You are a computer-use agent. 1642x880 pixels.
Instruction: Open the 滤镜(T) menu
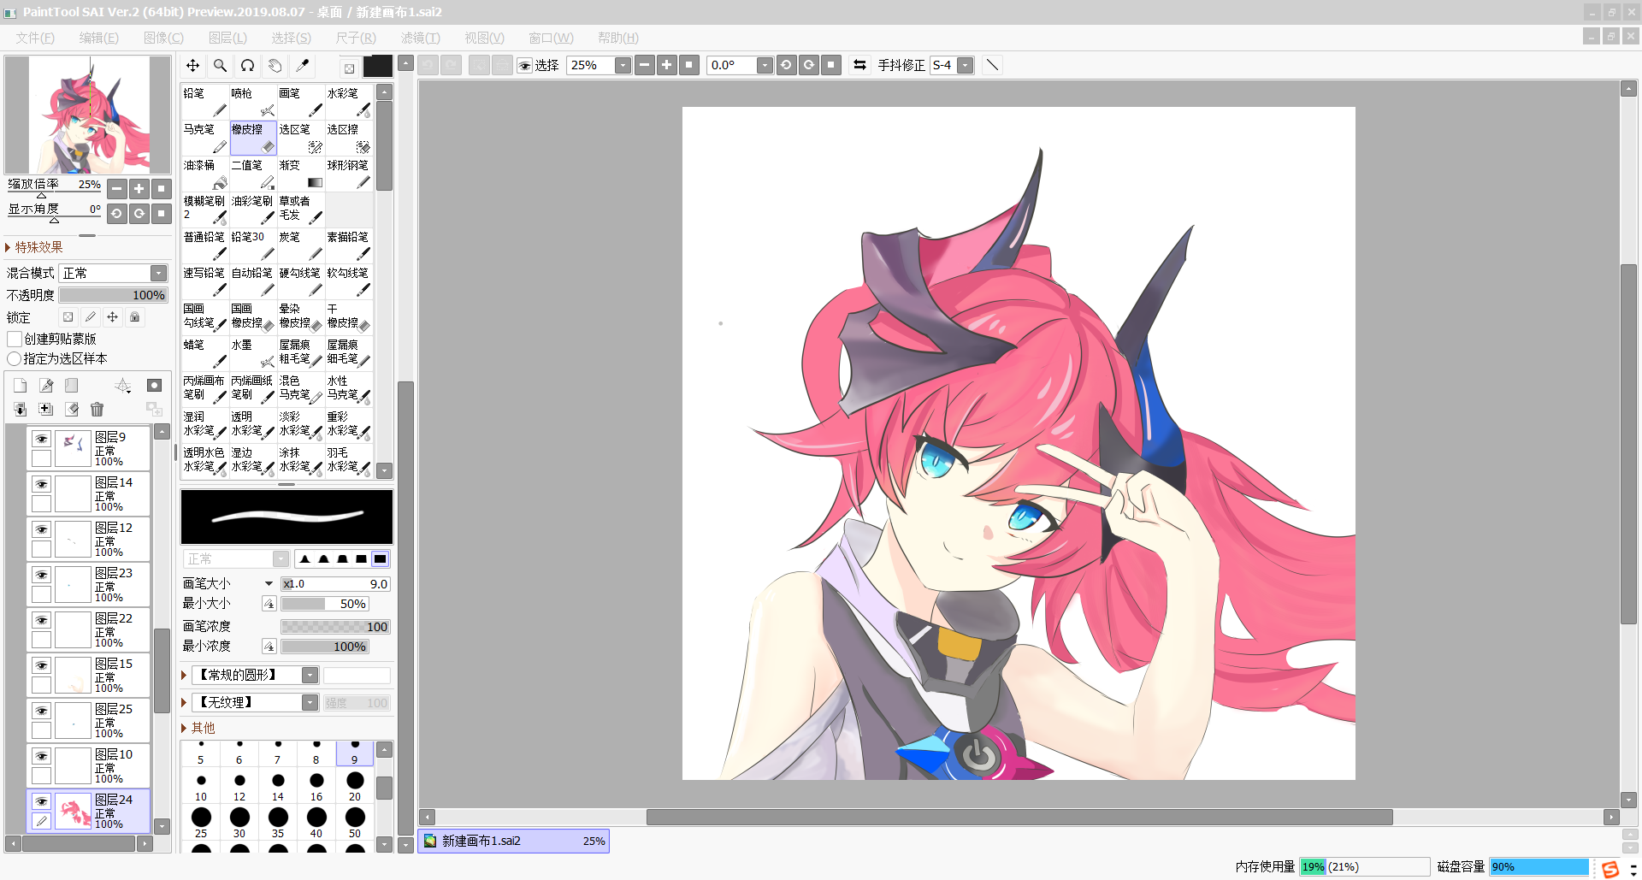tap(421, 38)
